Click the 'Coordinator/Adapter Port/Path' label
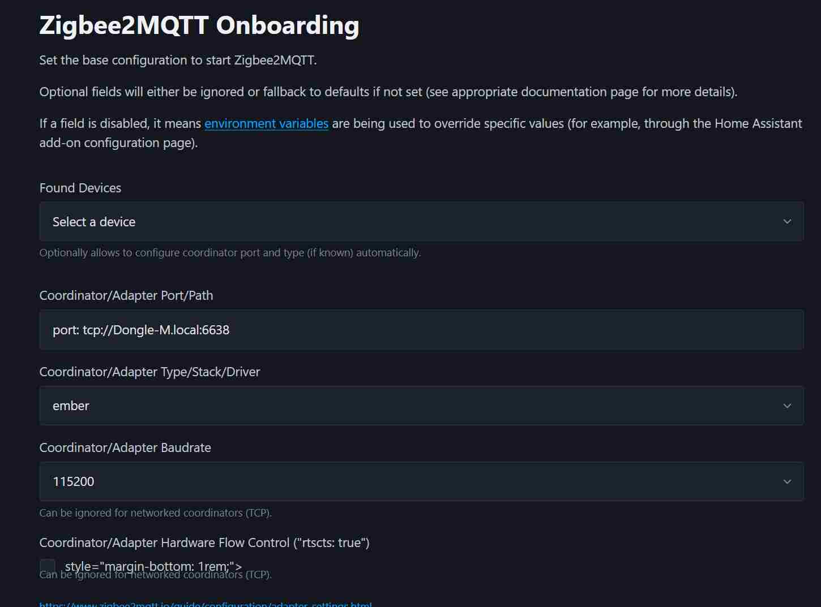The image size is (821, 607). 126,296
